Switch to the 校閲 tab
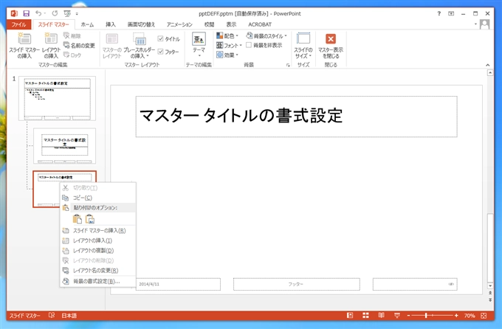502x329 pixels. click(209, 24)
